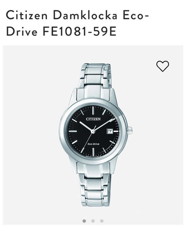Jump to the third image carousel dot
The height and width of the screenshot is (229, 186).
[x=102, y=221]
